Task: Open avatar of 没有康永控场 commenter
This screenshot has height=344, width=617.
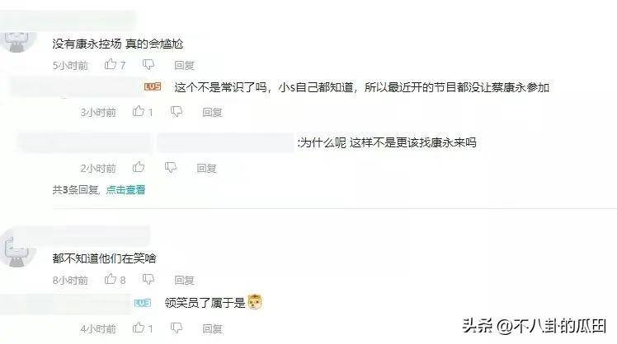Action: pos(18,40)
